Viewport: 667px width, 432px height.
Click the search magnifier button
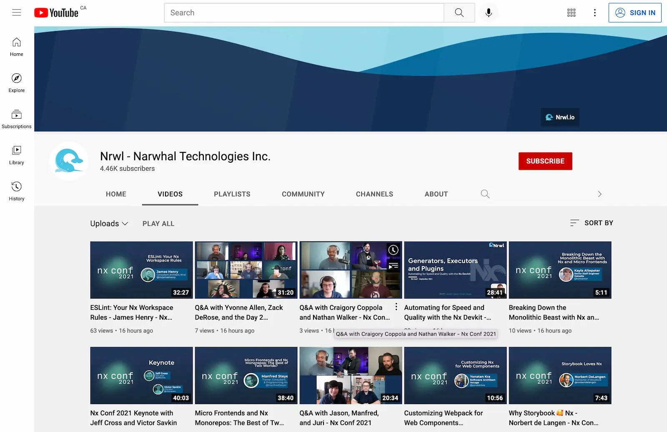pos(459,12)
